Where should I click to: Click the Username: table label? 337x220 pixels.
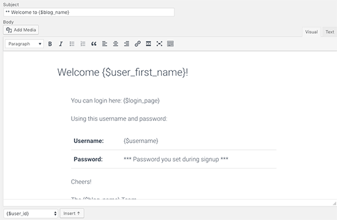89,141
